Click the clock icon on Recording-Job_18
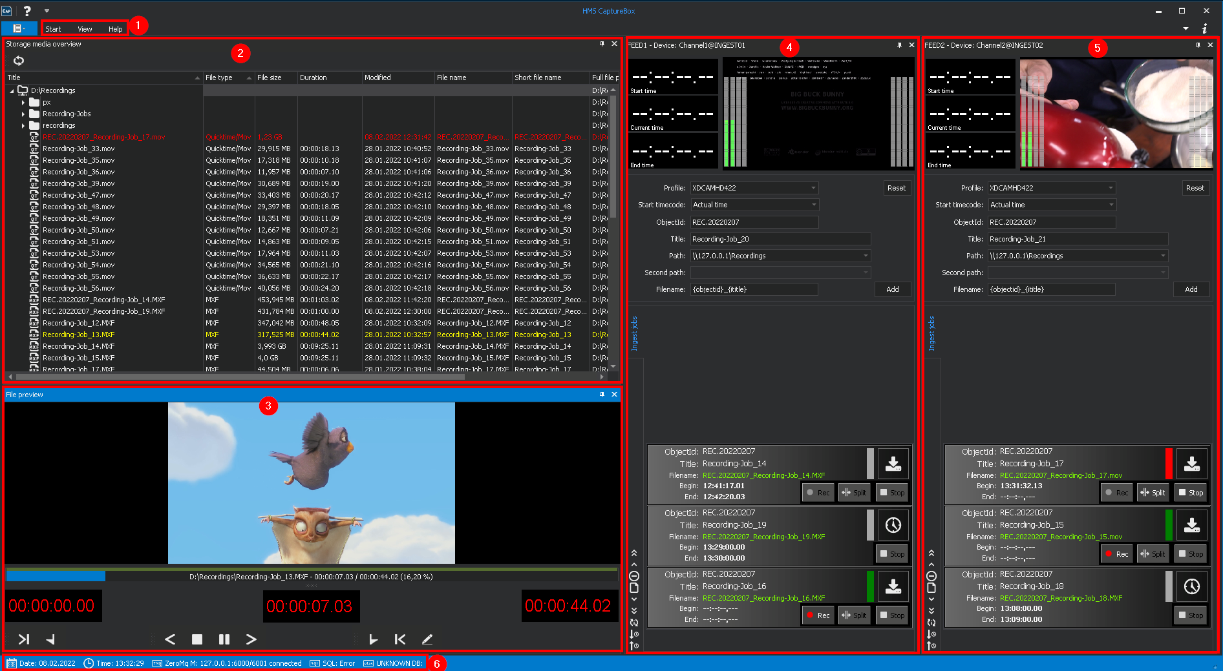 pos(1192,586)
